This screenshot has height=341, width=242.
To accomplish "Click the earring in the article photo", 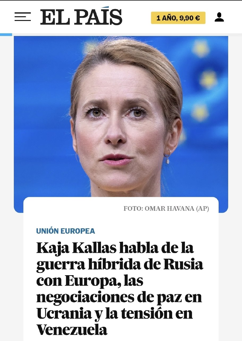I will (168, 157).
